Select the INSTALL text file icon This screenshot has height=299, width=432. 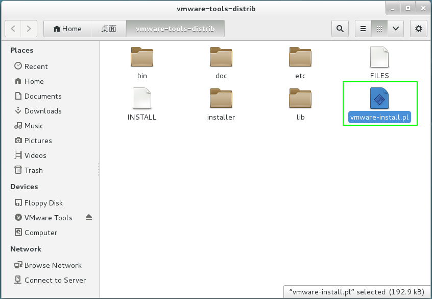coord(142,98)
